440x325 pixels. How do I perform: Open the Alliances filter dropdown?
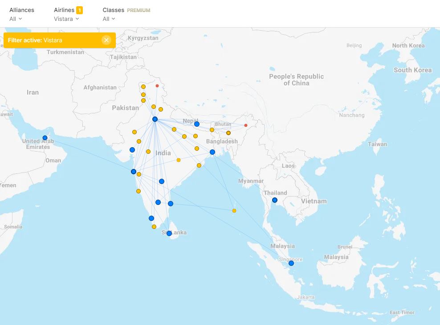click(x=15, y=19)
